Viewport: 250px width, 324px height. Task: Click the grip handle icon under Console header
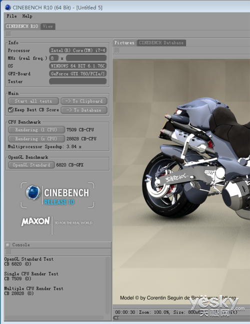click(8, 252)
